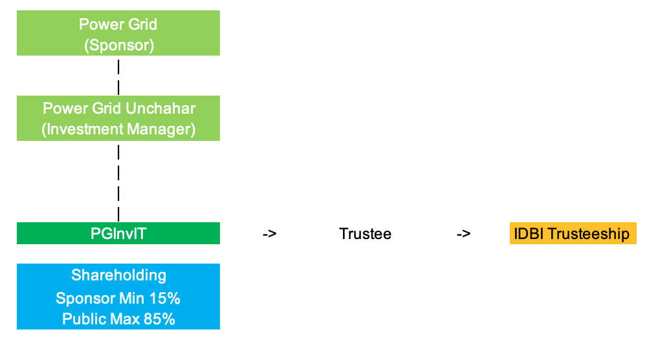This screenshot has height=345, width=647.
Task: Select the 'Public Max 85%' line
Action: click(118, 319)
